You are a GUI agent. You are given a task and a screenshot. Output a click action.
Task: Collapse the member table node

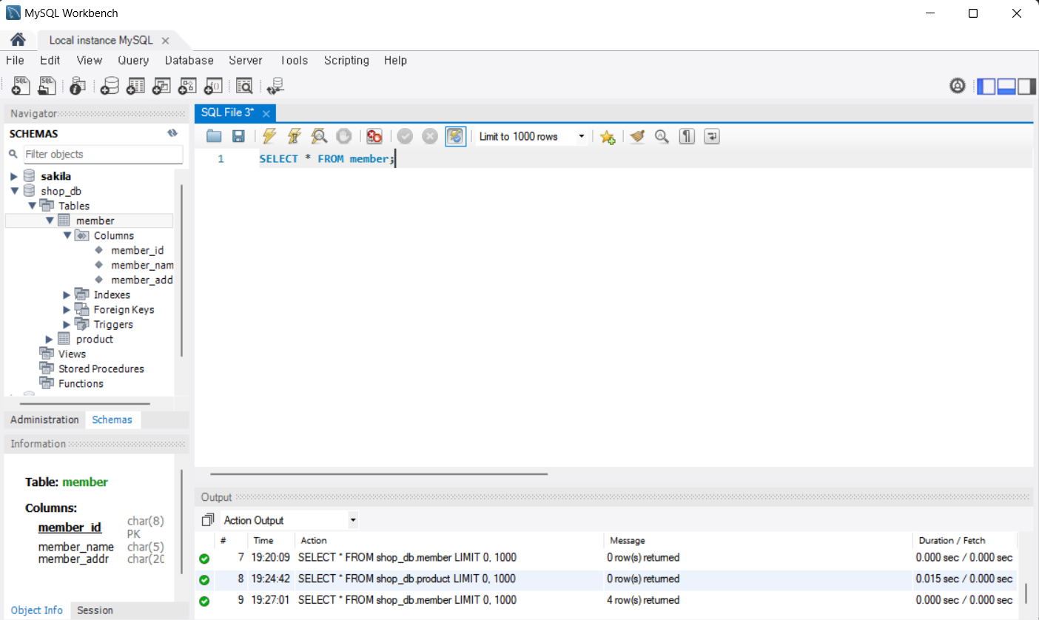coord(50,220)
